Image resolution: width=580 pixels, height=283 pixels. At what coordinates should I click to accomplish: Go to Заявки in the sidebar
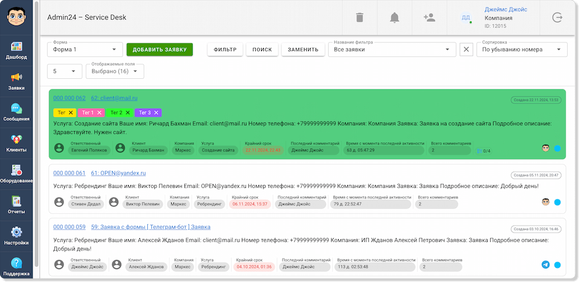[16, 81]
